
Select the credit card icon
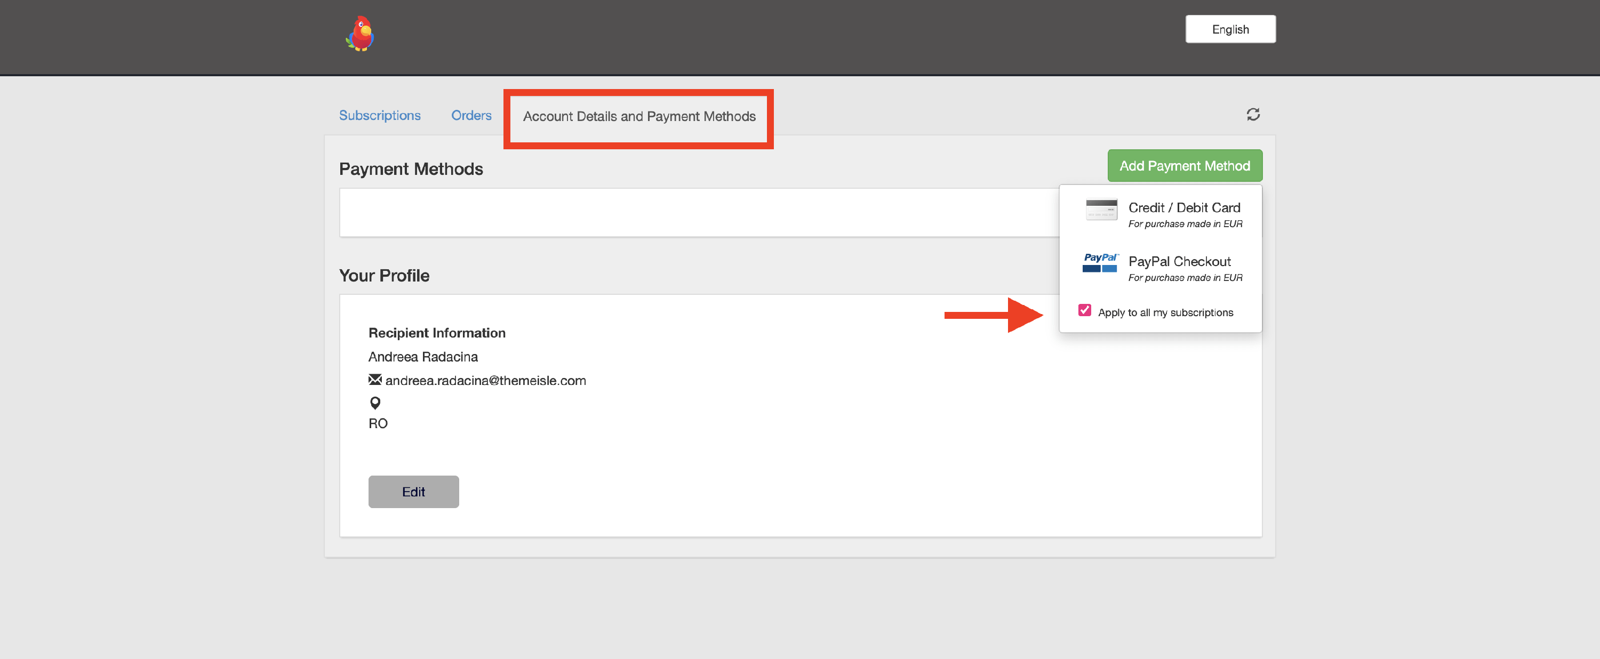[1101, 210]
